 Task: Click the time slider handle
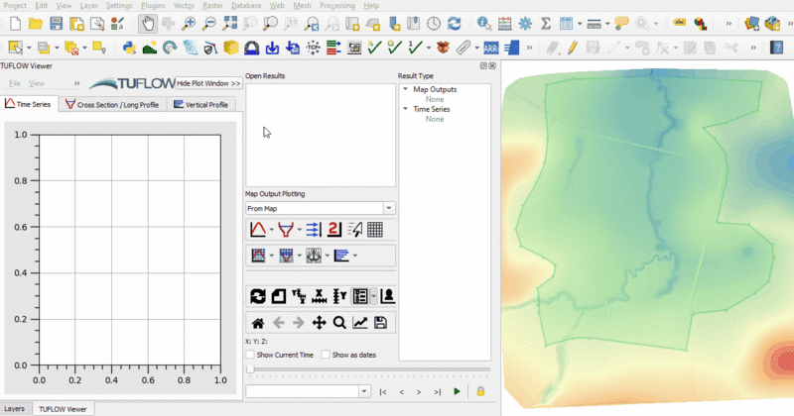point(250,370)
